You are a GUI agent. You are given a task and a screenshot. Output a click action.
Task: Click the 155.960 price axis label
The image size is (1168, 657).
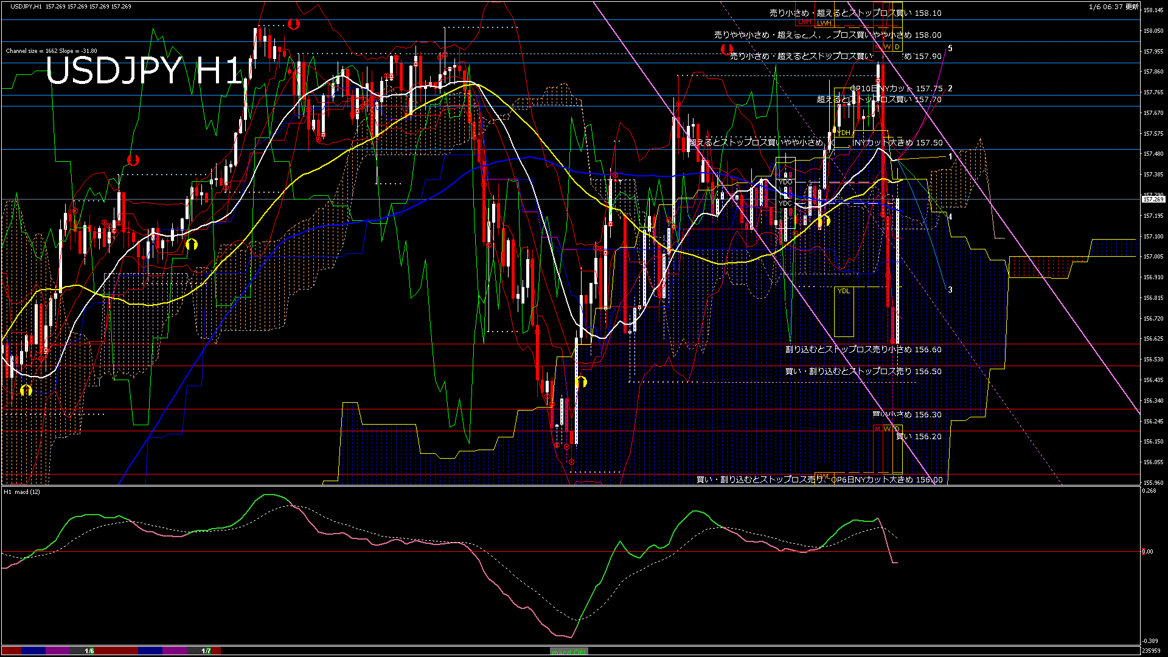pos(1153,483)
